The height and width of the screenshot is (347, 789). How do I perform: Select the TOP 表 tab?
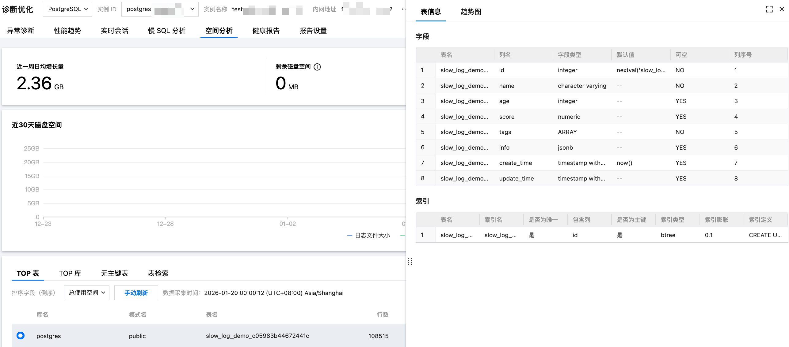tap(28, 273)
